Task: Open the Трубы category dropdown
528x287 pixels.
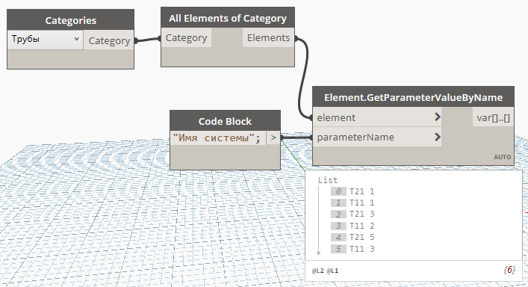Action: pos(45,40)
